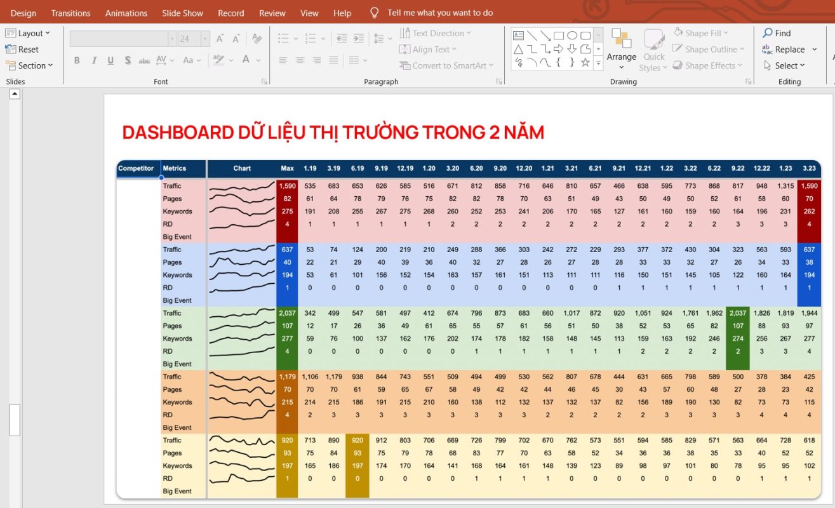Select the Rectangle shape in the gallery
Screen dimensions: 835x508
pos(559,36)
